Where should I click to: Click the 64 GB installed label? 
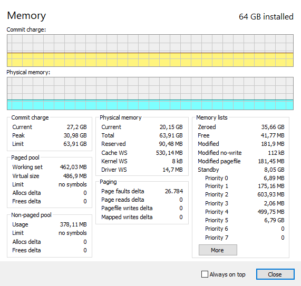tap(266, 17)
